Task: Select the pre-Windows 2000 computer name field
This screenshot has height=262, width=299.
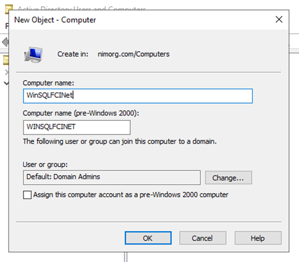Action: (x=77, y=128)
